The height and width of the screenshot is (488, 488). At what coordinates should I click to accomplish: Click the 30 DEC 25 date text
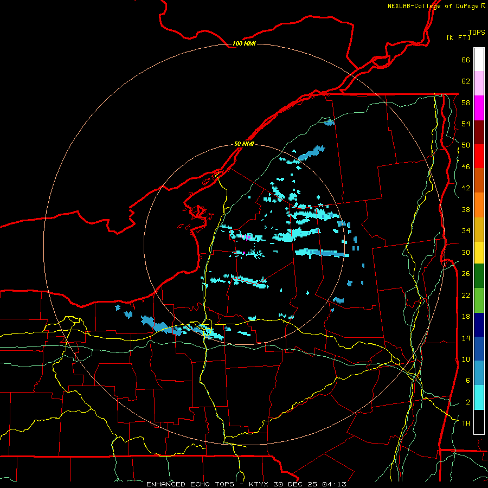click(296, 484)
